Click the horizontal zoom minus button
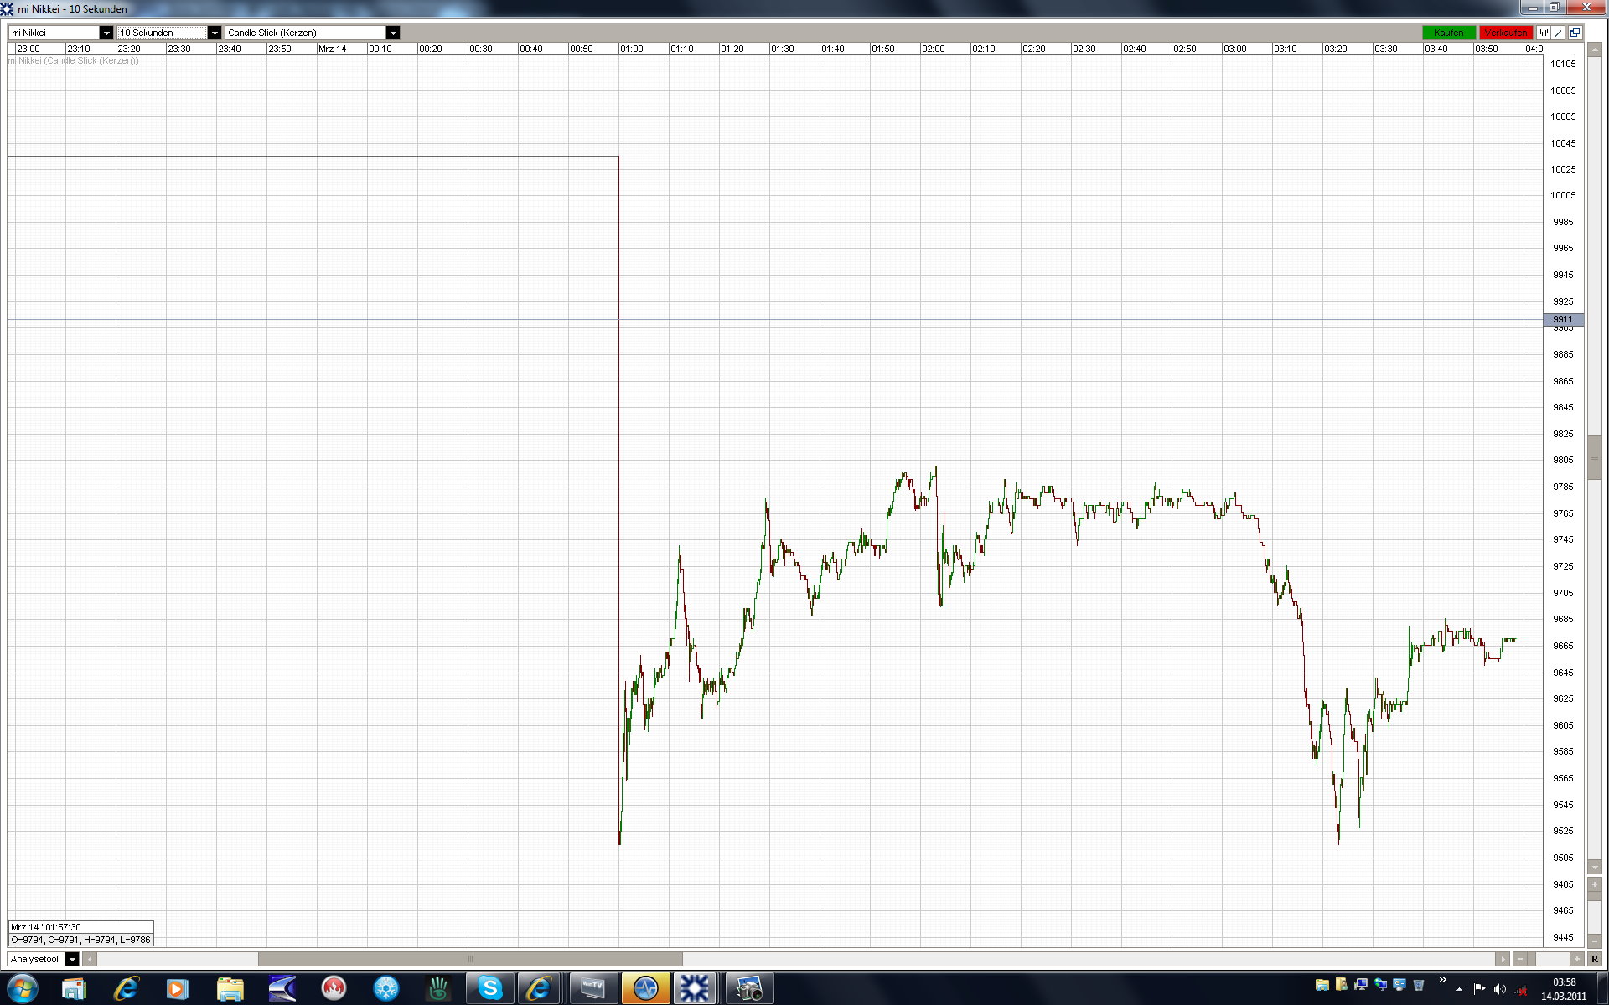The width and height of the screenshot is (1609, 1005). point(1519,959)
